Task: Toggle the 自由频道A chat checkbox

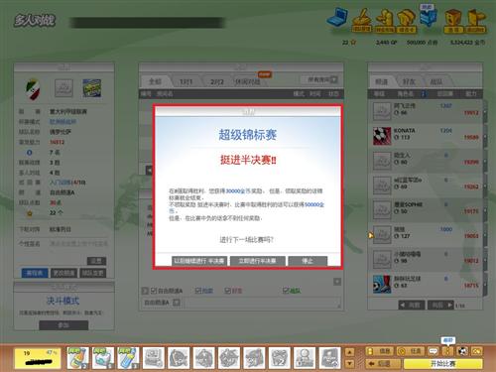Action: click(154, 291)
